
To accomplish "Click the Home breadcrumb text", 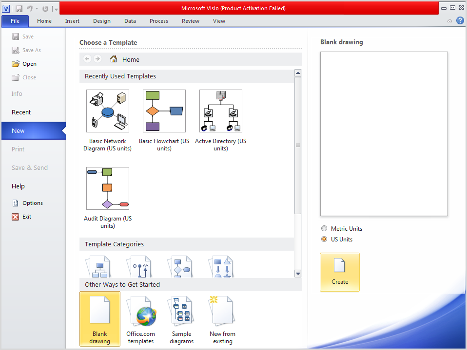I will (x=131, y=60).
